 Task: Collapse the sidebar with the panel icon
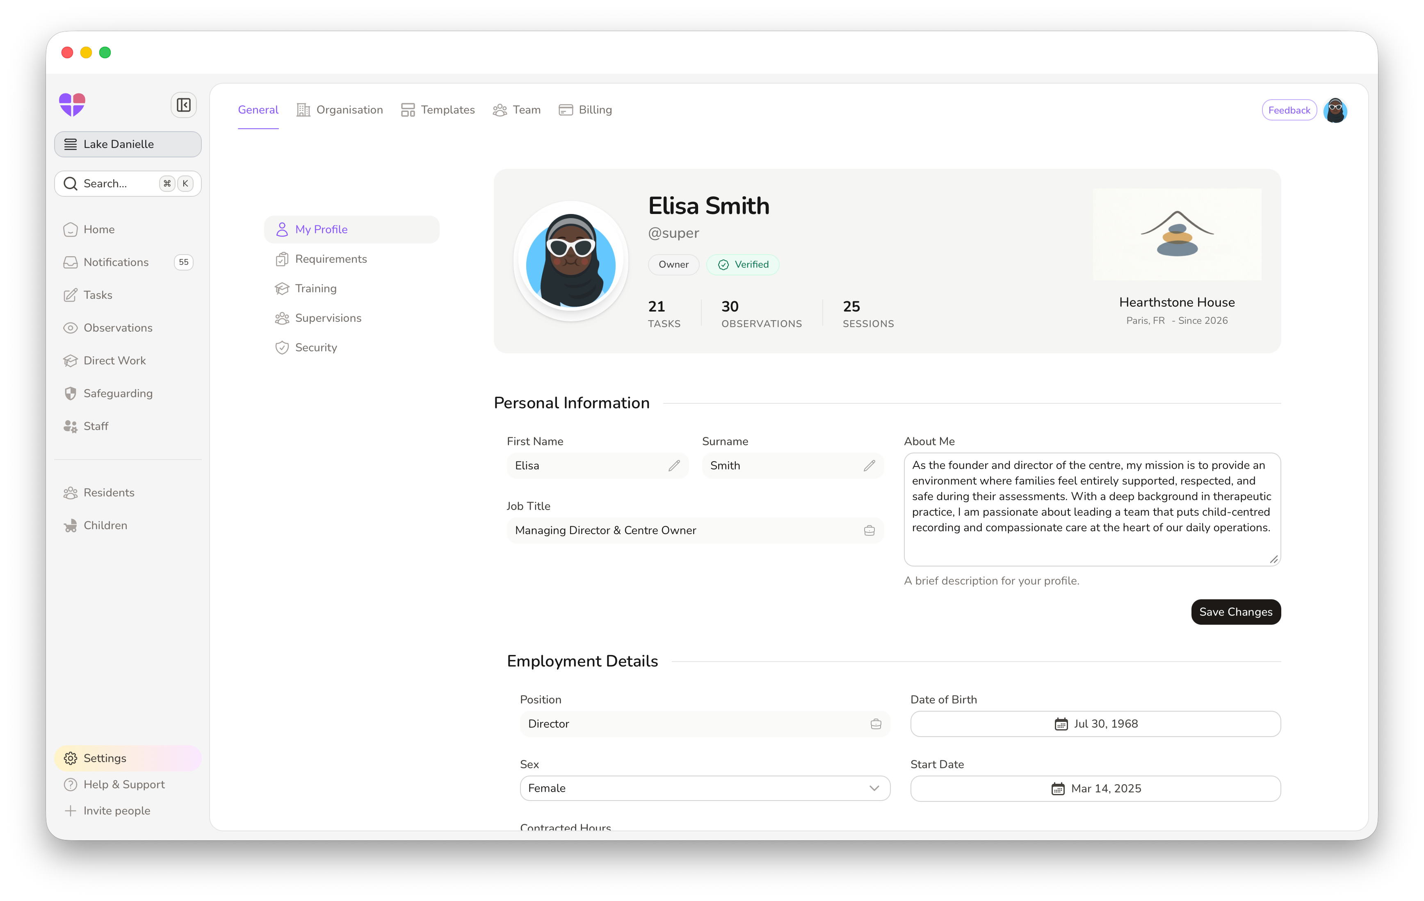183,105
